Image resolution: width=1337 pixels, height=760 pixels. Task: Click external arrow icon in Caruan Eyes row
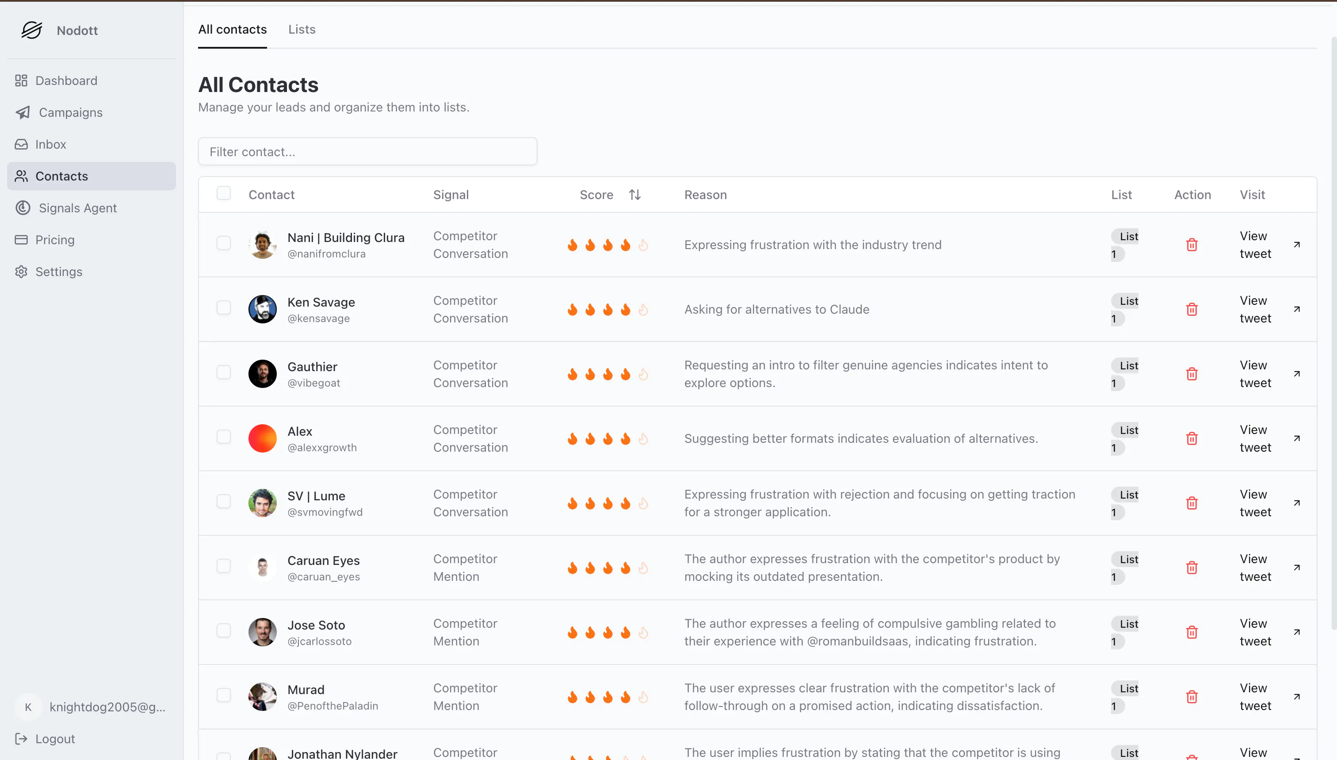1297,568
